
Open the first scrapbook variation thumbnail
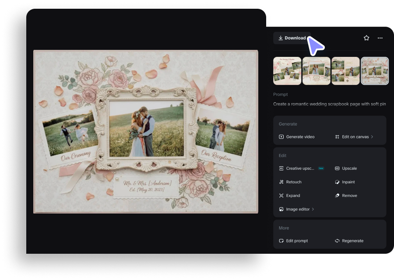point(287,71)
